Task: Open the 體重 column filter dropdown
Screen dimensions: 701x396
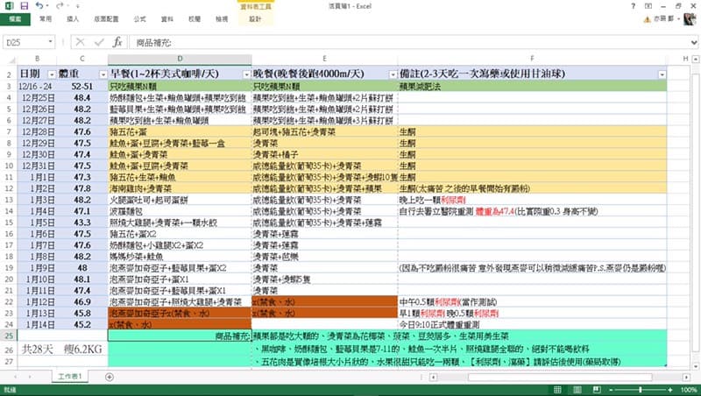Action: point(103,74)
